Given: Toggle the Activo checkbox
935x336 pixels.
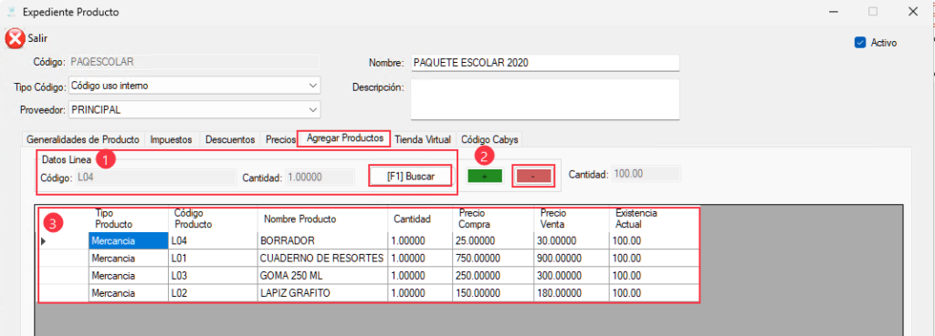Looking at the screenshot, I should click(860, 43).
